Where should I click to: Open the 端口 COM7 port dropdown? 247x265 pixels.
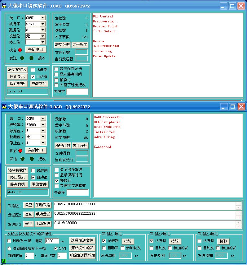click(x=43, y=18)
